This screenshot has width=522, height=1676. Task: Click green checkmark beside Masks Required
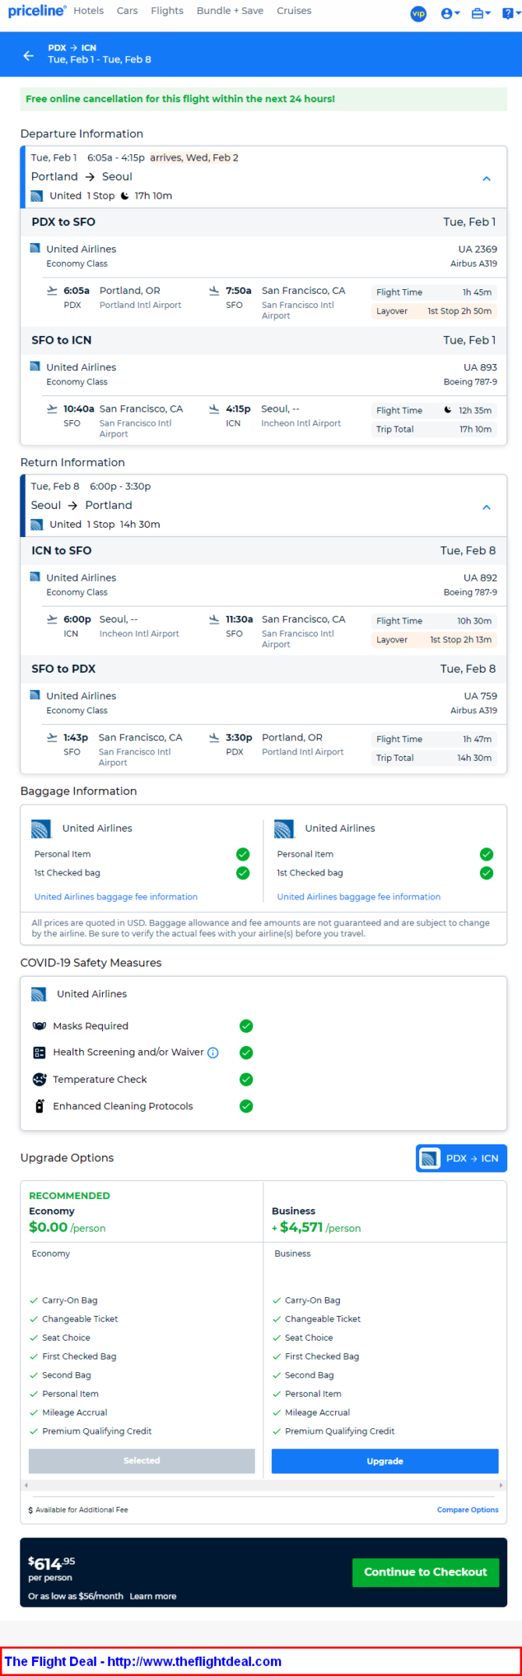pyautogui.click(x=246, y=1026)
